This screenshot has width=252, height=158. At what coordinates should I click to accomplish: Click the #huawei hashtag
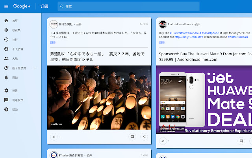point(233,37)
